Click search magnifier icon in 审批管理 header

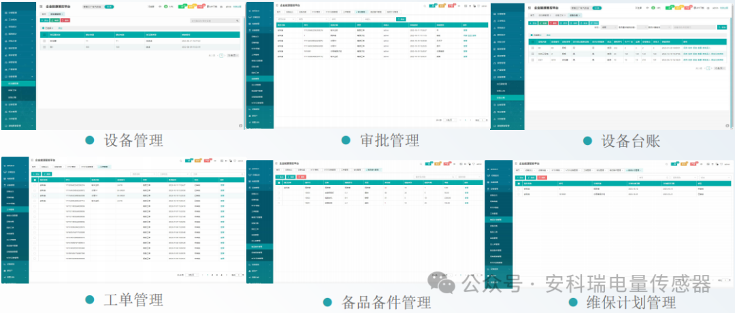(x=425, y=6)
